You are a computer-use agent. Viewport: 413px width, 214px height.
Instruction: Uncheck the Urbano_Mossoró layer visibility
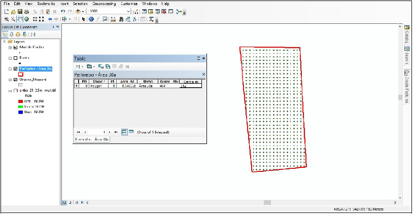pyautogui.click(x=16, y=80)
